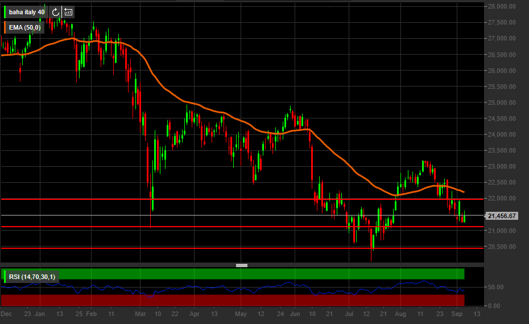Image resolution: width=529 pixels, height=324 pixels.
Task: Click the green RSI overbought band
Action: point(233,274)
